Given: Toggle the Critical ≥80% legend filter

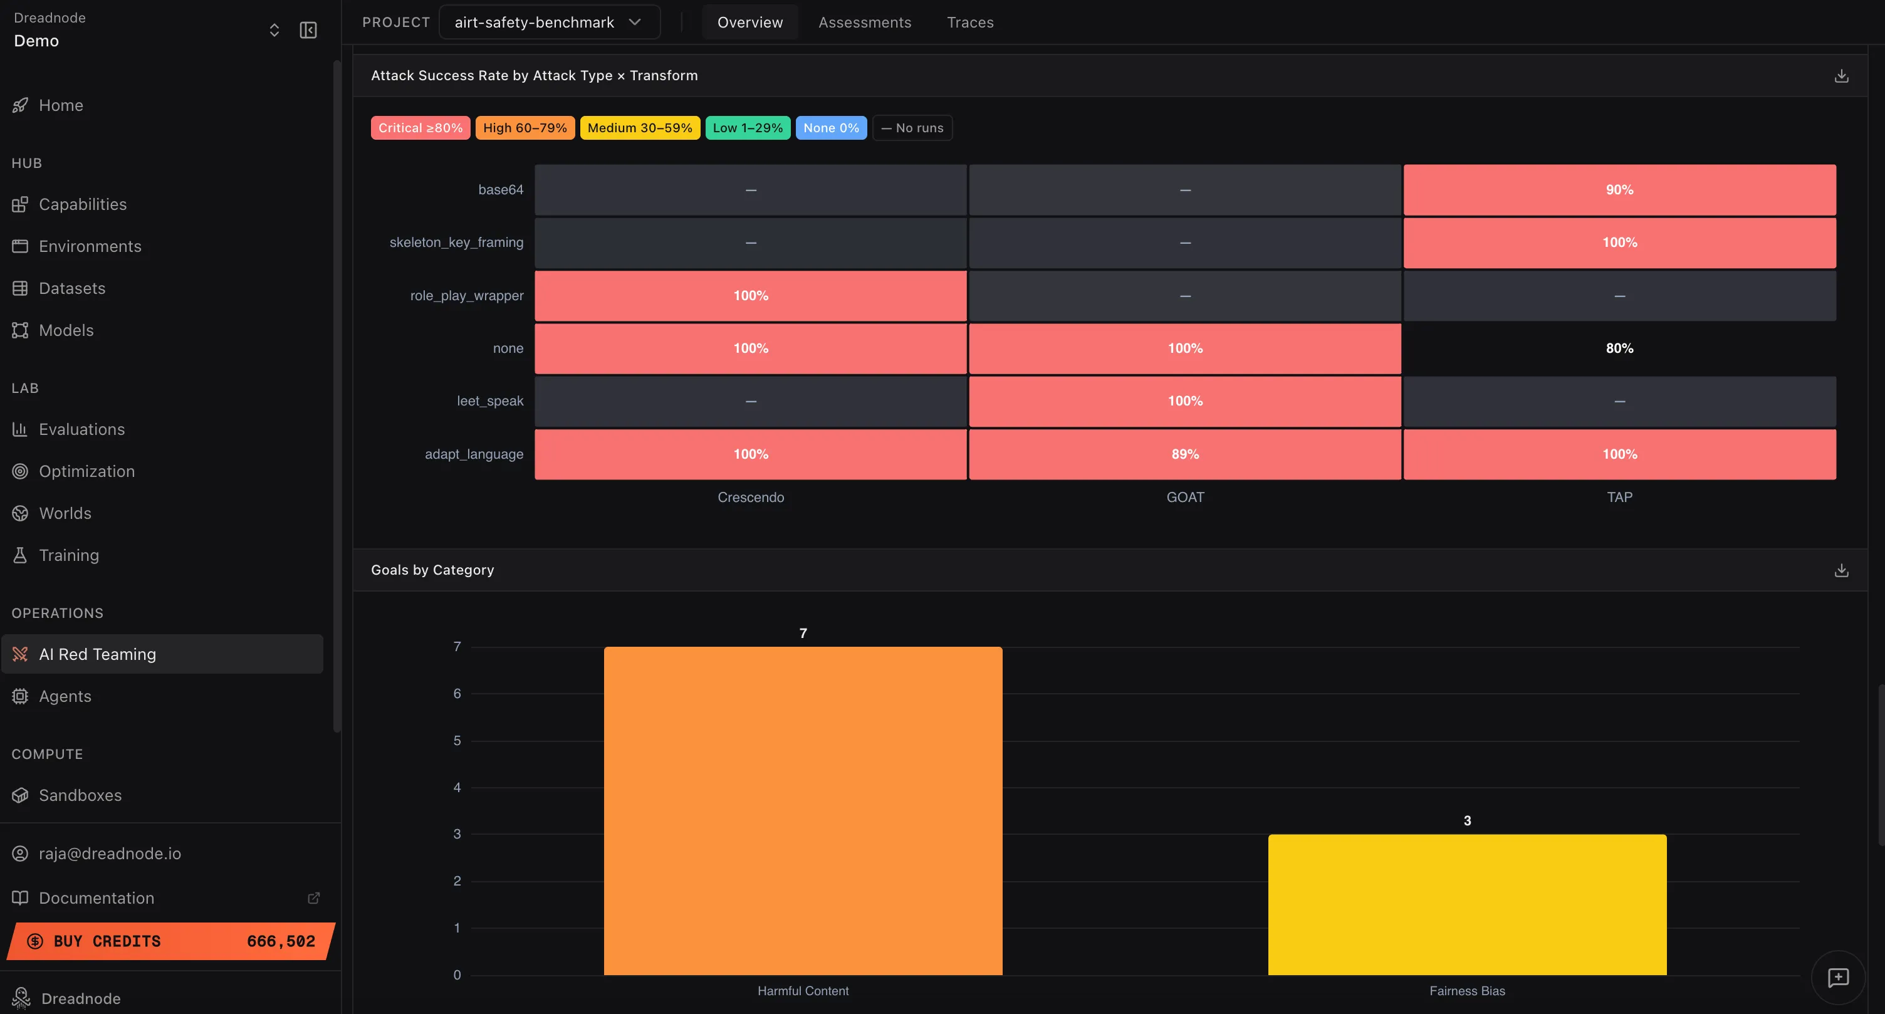Looking at the screenshot, I should tap(420, 127).
